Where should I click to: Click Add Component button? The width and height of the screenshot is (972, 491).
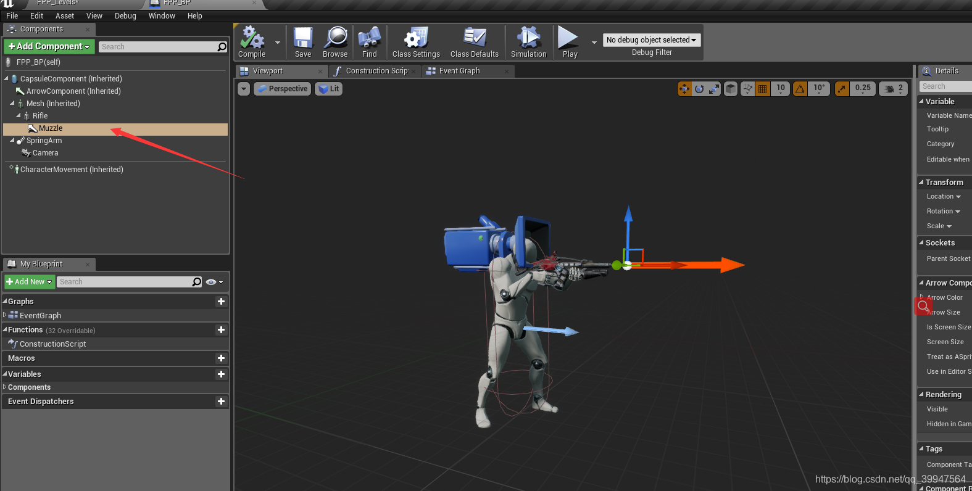49,46
